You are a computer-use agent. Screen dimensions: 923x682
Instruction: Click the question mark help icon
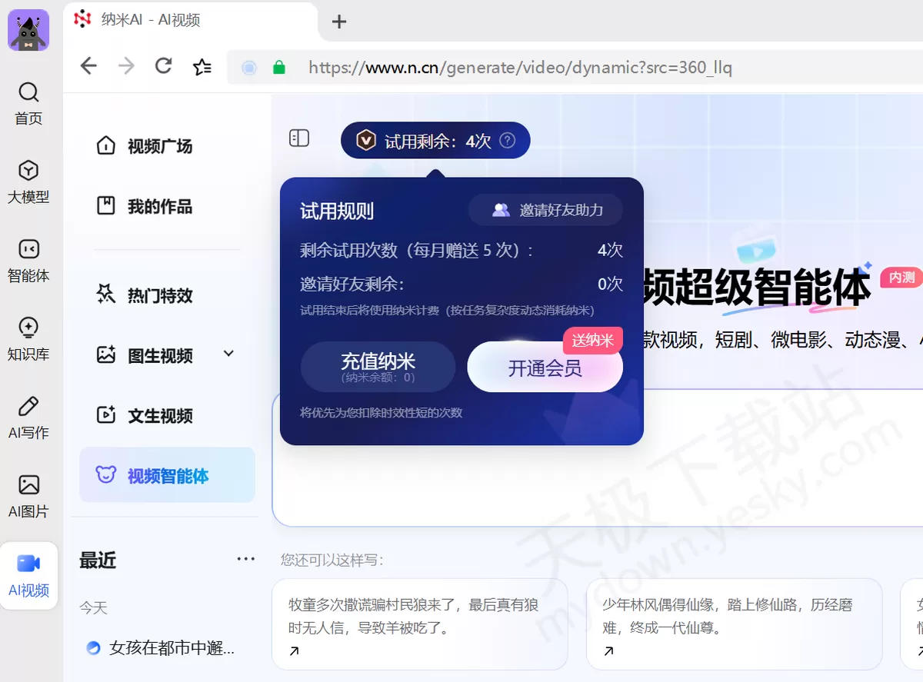(507, 141)
